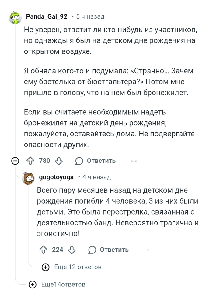This screenshot has height=297, width=213.
Task: Open more options on gogotoyoga's reply
Action: tap(147, 250)
